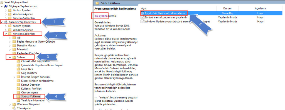Expand the Denetim Masası node
This screenshot has height=110, width=285.
pos(10,46)
